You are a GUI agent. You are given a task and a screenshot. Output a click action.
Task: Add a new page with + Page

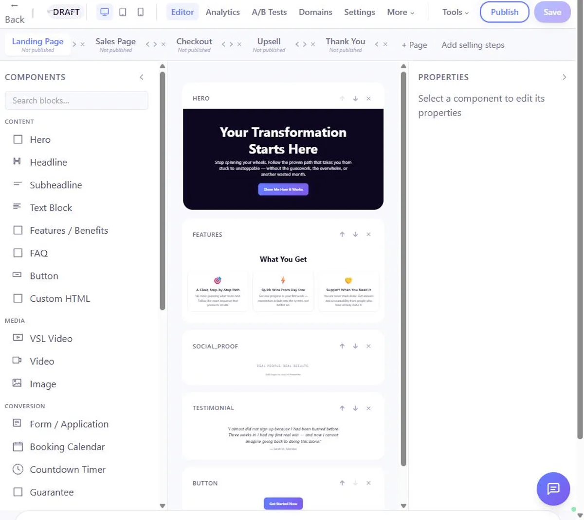pos(414,45)
